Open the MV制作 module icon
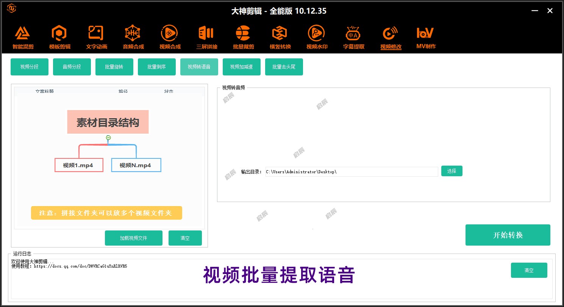564x307 pixels. [426, 38]
